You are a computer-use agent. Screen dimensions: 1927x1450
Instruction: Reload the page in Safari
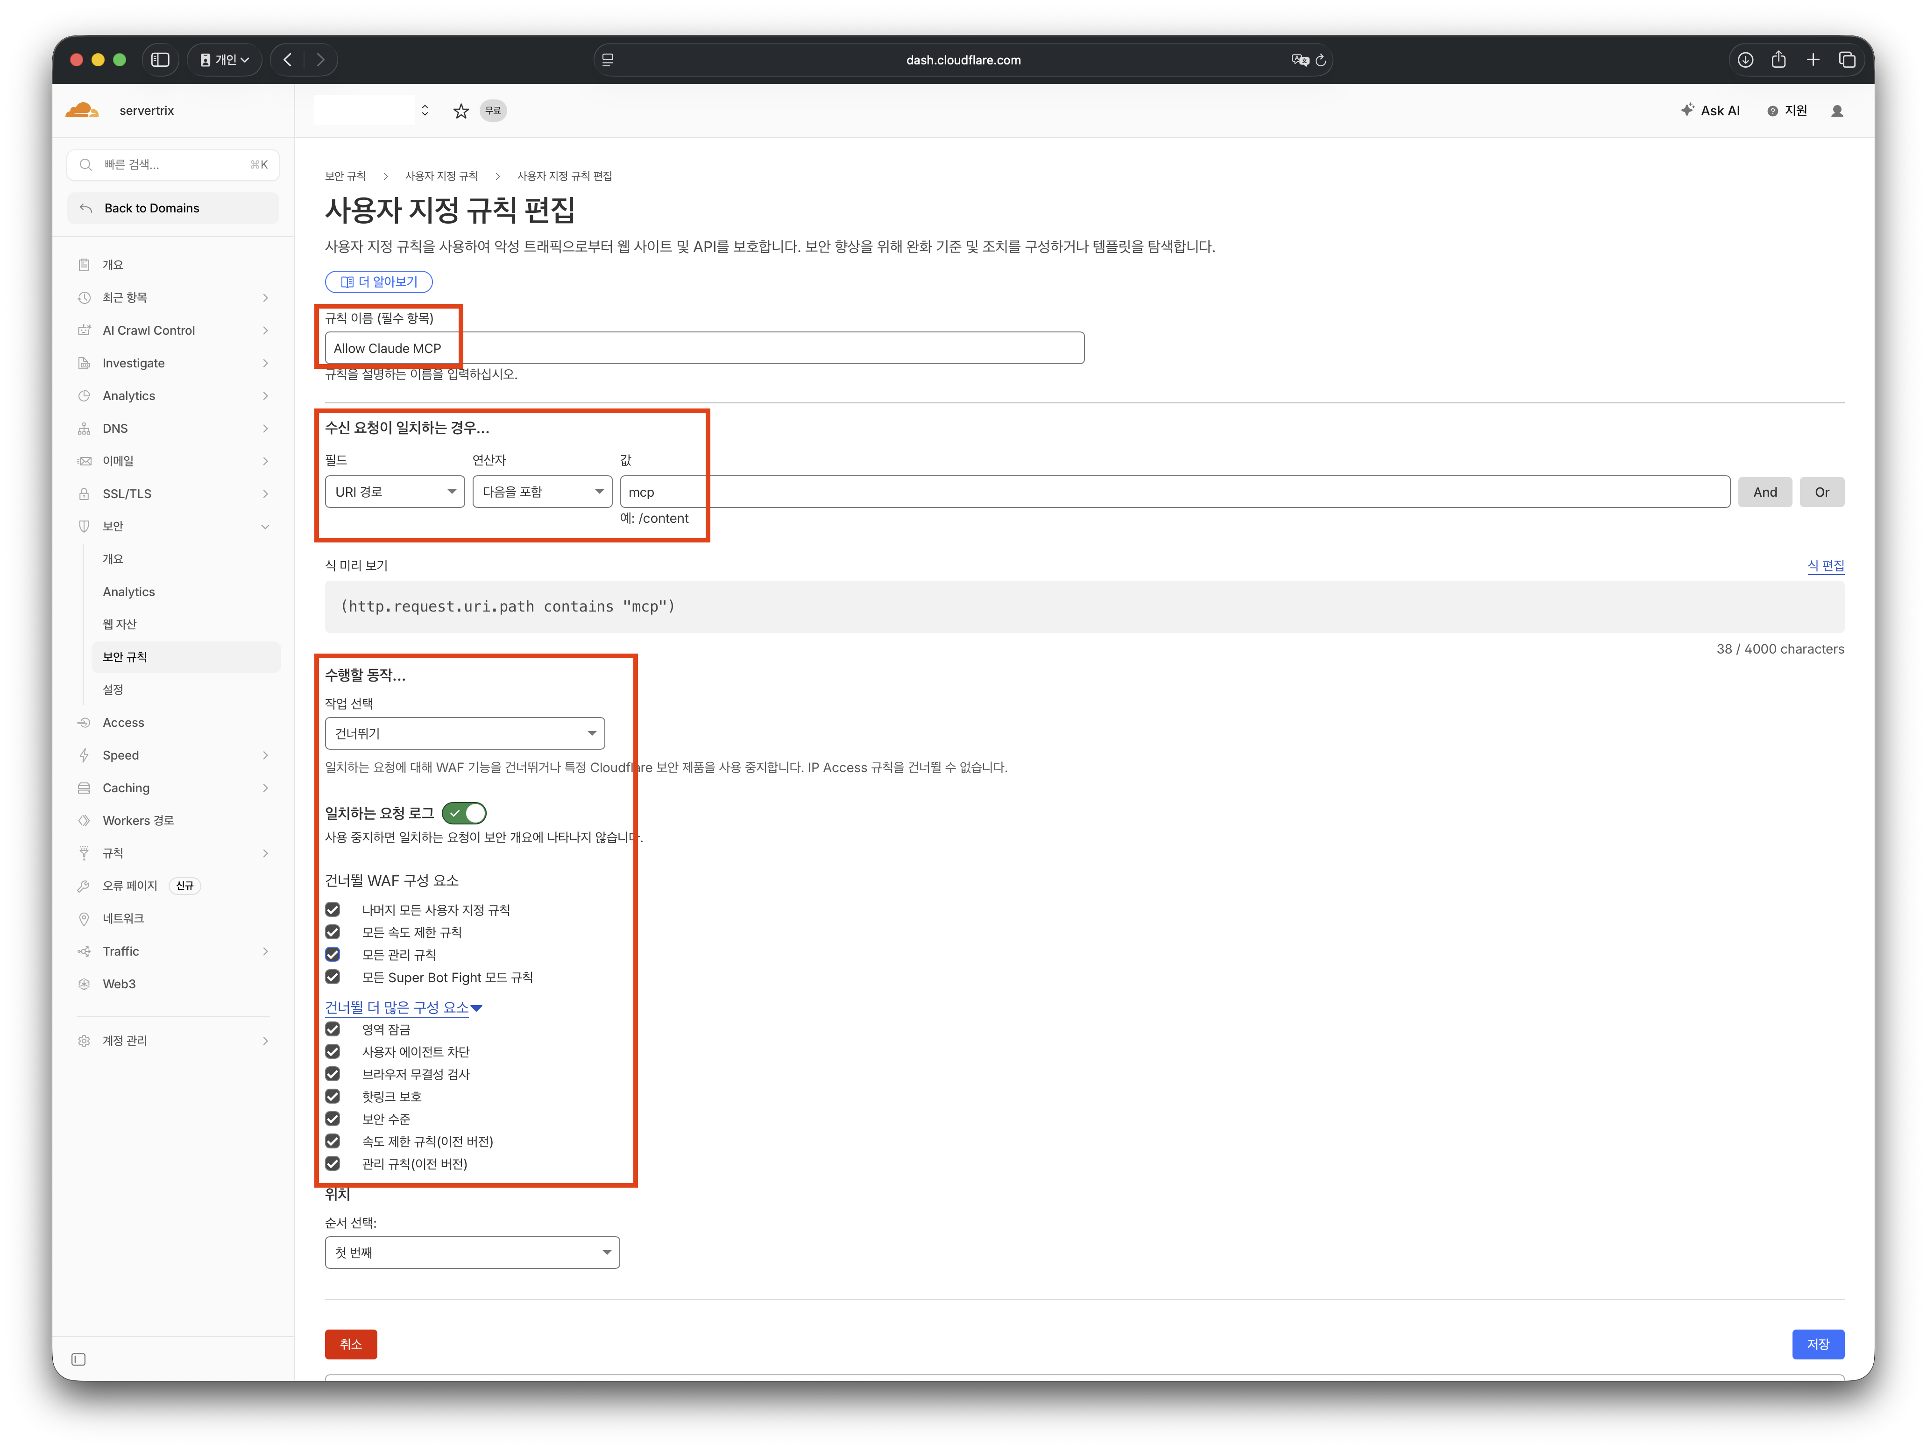pos(1321,60)
